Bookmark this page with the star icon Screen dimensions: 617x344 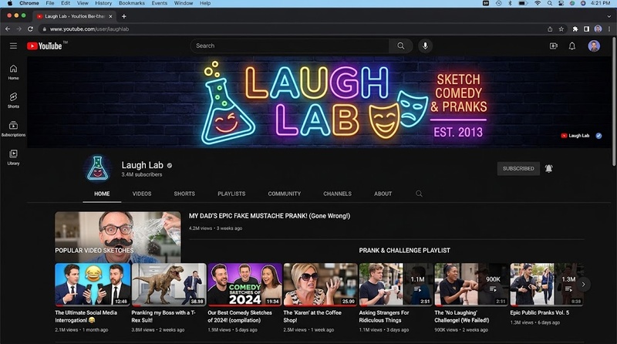(561, 29)
